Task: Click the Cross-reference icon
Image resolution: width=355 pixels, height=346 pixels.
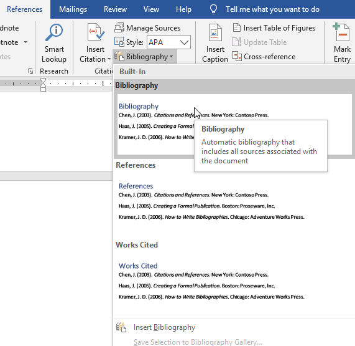Action: coord(237,56)
